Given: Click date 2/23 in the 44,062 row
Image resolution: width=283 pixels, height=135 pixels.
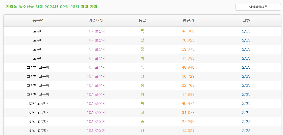Looking at the screenshot, I should (246, 31).
